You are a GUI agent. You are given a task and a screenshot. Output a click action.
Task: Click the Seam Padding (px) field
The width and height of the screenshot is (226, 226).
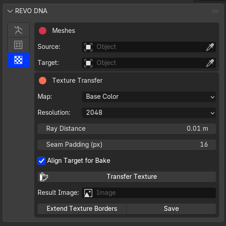coord(127,145)
